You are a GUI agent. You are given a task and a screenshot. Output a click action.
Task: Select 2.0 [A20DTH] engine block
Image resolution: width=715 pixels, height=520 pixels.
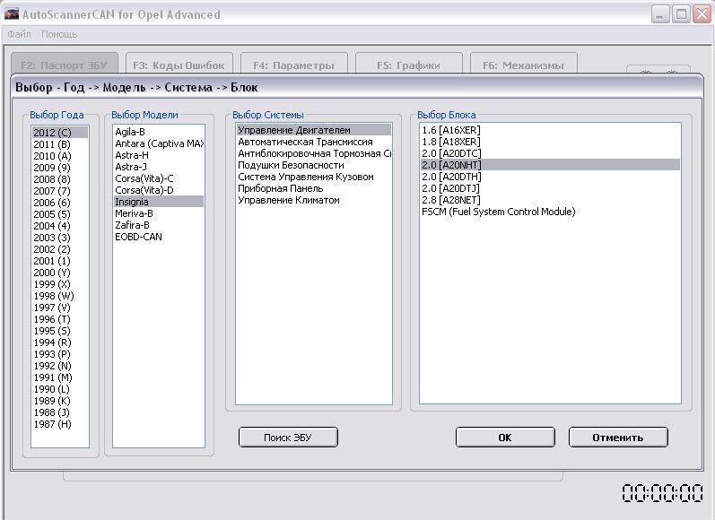(x=450, y=178)
